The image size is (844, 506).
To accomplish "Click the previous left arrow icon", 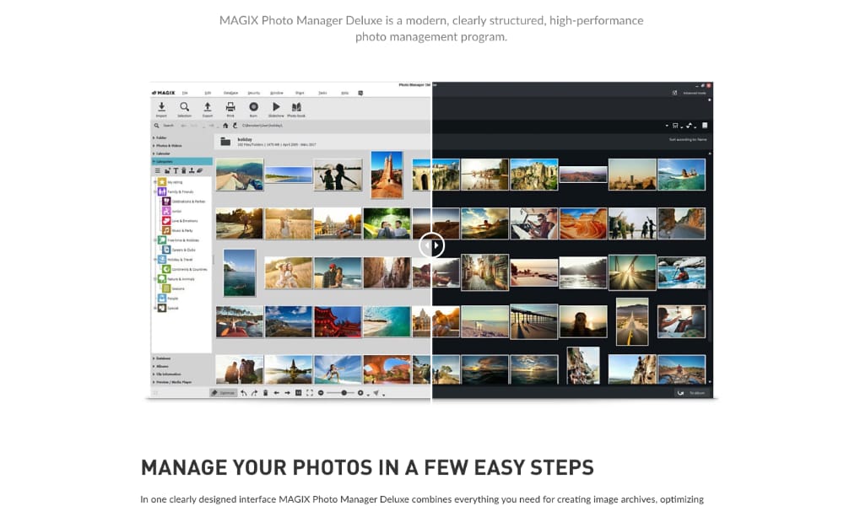I will (x=276, y=393).
